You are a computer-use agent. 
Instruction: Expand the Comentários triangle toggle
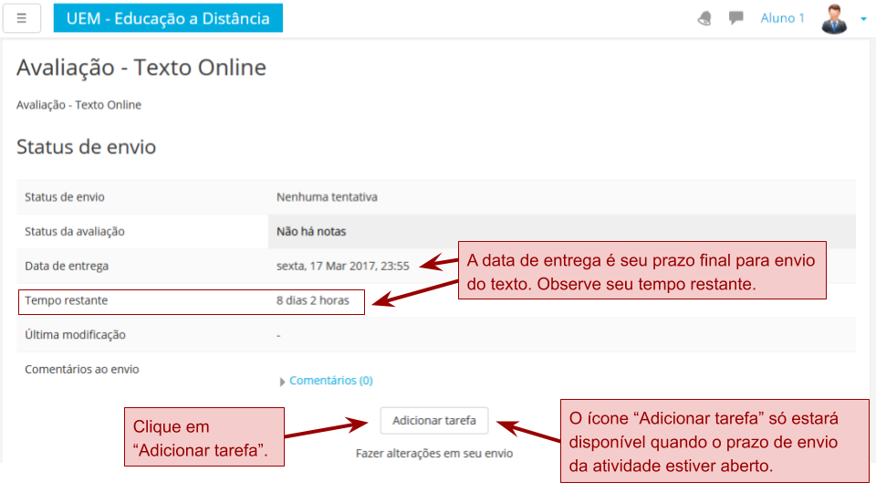[x=282, y=382]
